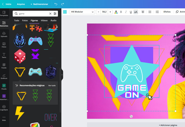
Task: Open the line spacing settings
Action: click(157, 12)
